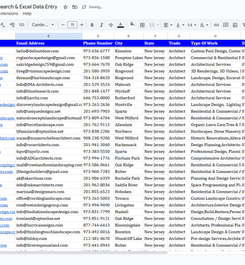Select city cell Pompton Lakes
The width and height of the screenshot is (245, 265).
(x=129, y=58)
